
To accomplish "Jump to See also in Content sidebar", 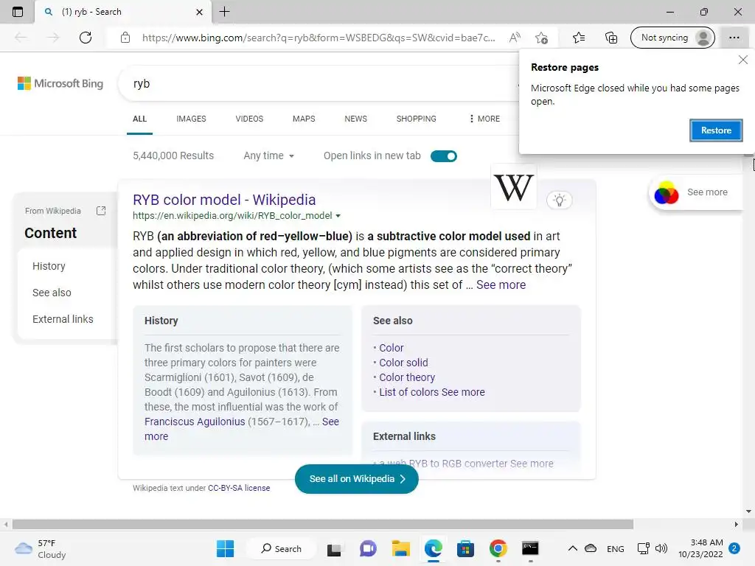I will (x=52, y=293).
